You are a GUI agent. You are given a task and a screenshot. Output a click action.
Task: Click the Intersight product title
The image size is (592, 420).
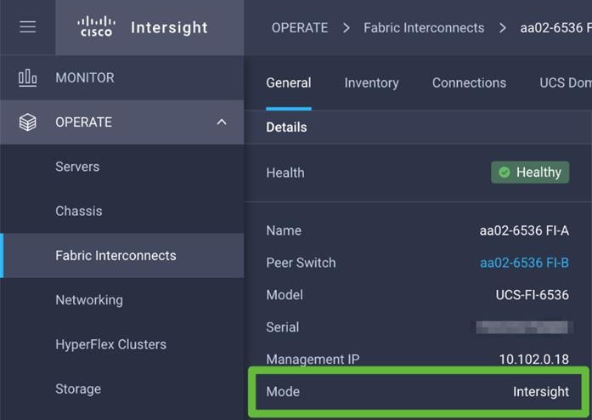170,27
